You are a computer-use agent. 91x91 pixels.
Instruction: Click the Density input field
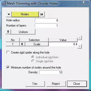51,72
